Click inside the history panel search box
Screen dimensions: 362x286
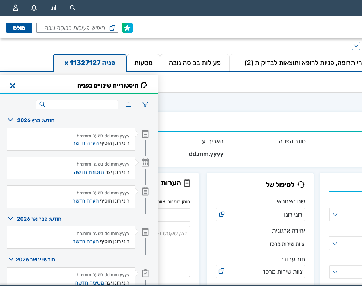coord(77,104)
